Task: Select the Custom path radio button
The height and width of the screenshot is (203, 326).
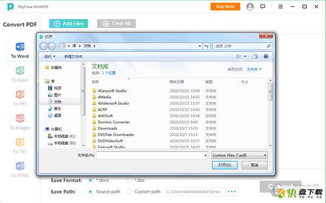Action: tap(129, 192)
